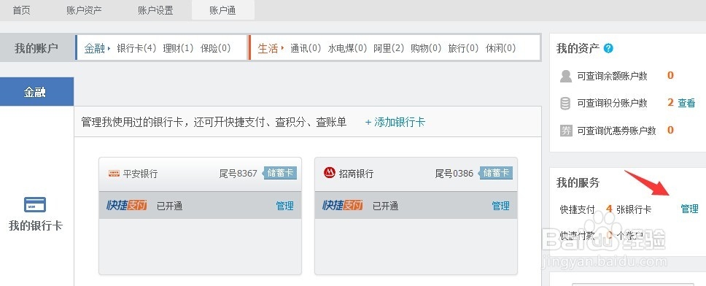Screen dimensions: 706x286
Task: Click 快捷支付 logo on 招商银行 card
Action: point(343,205)
